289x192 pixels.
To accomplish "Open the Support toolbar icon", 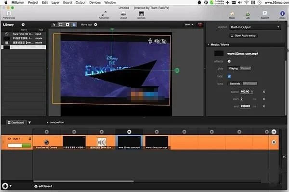I will pos(264,15).
